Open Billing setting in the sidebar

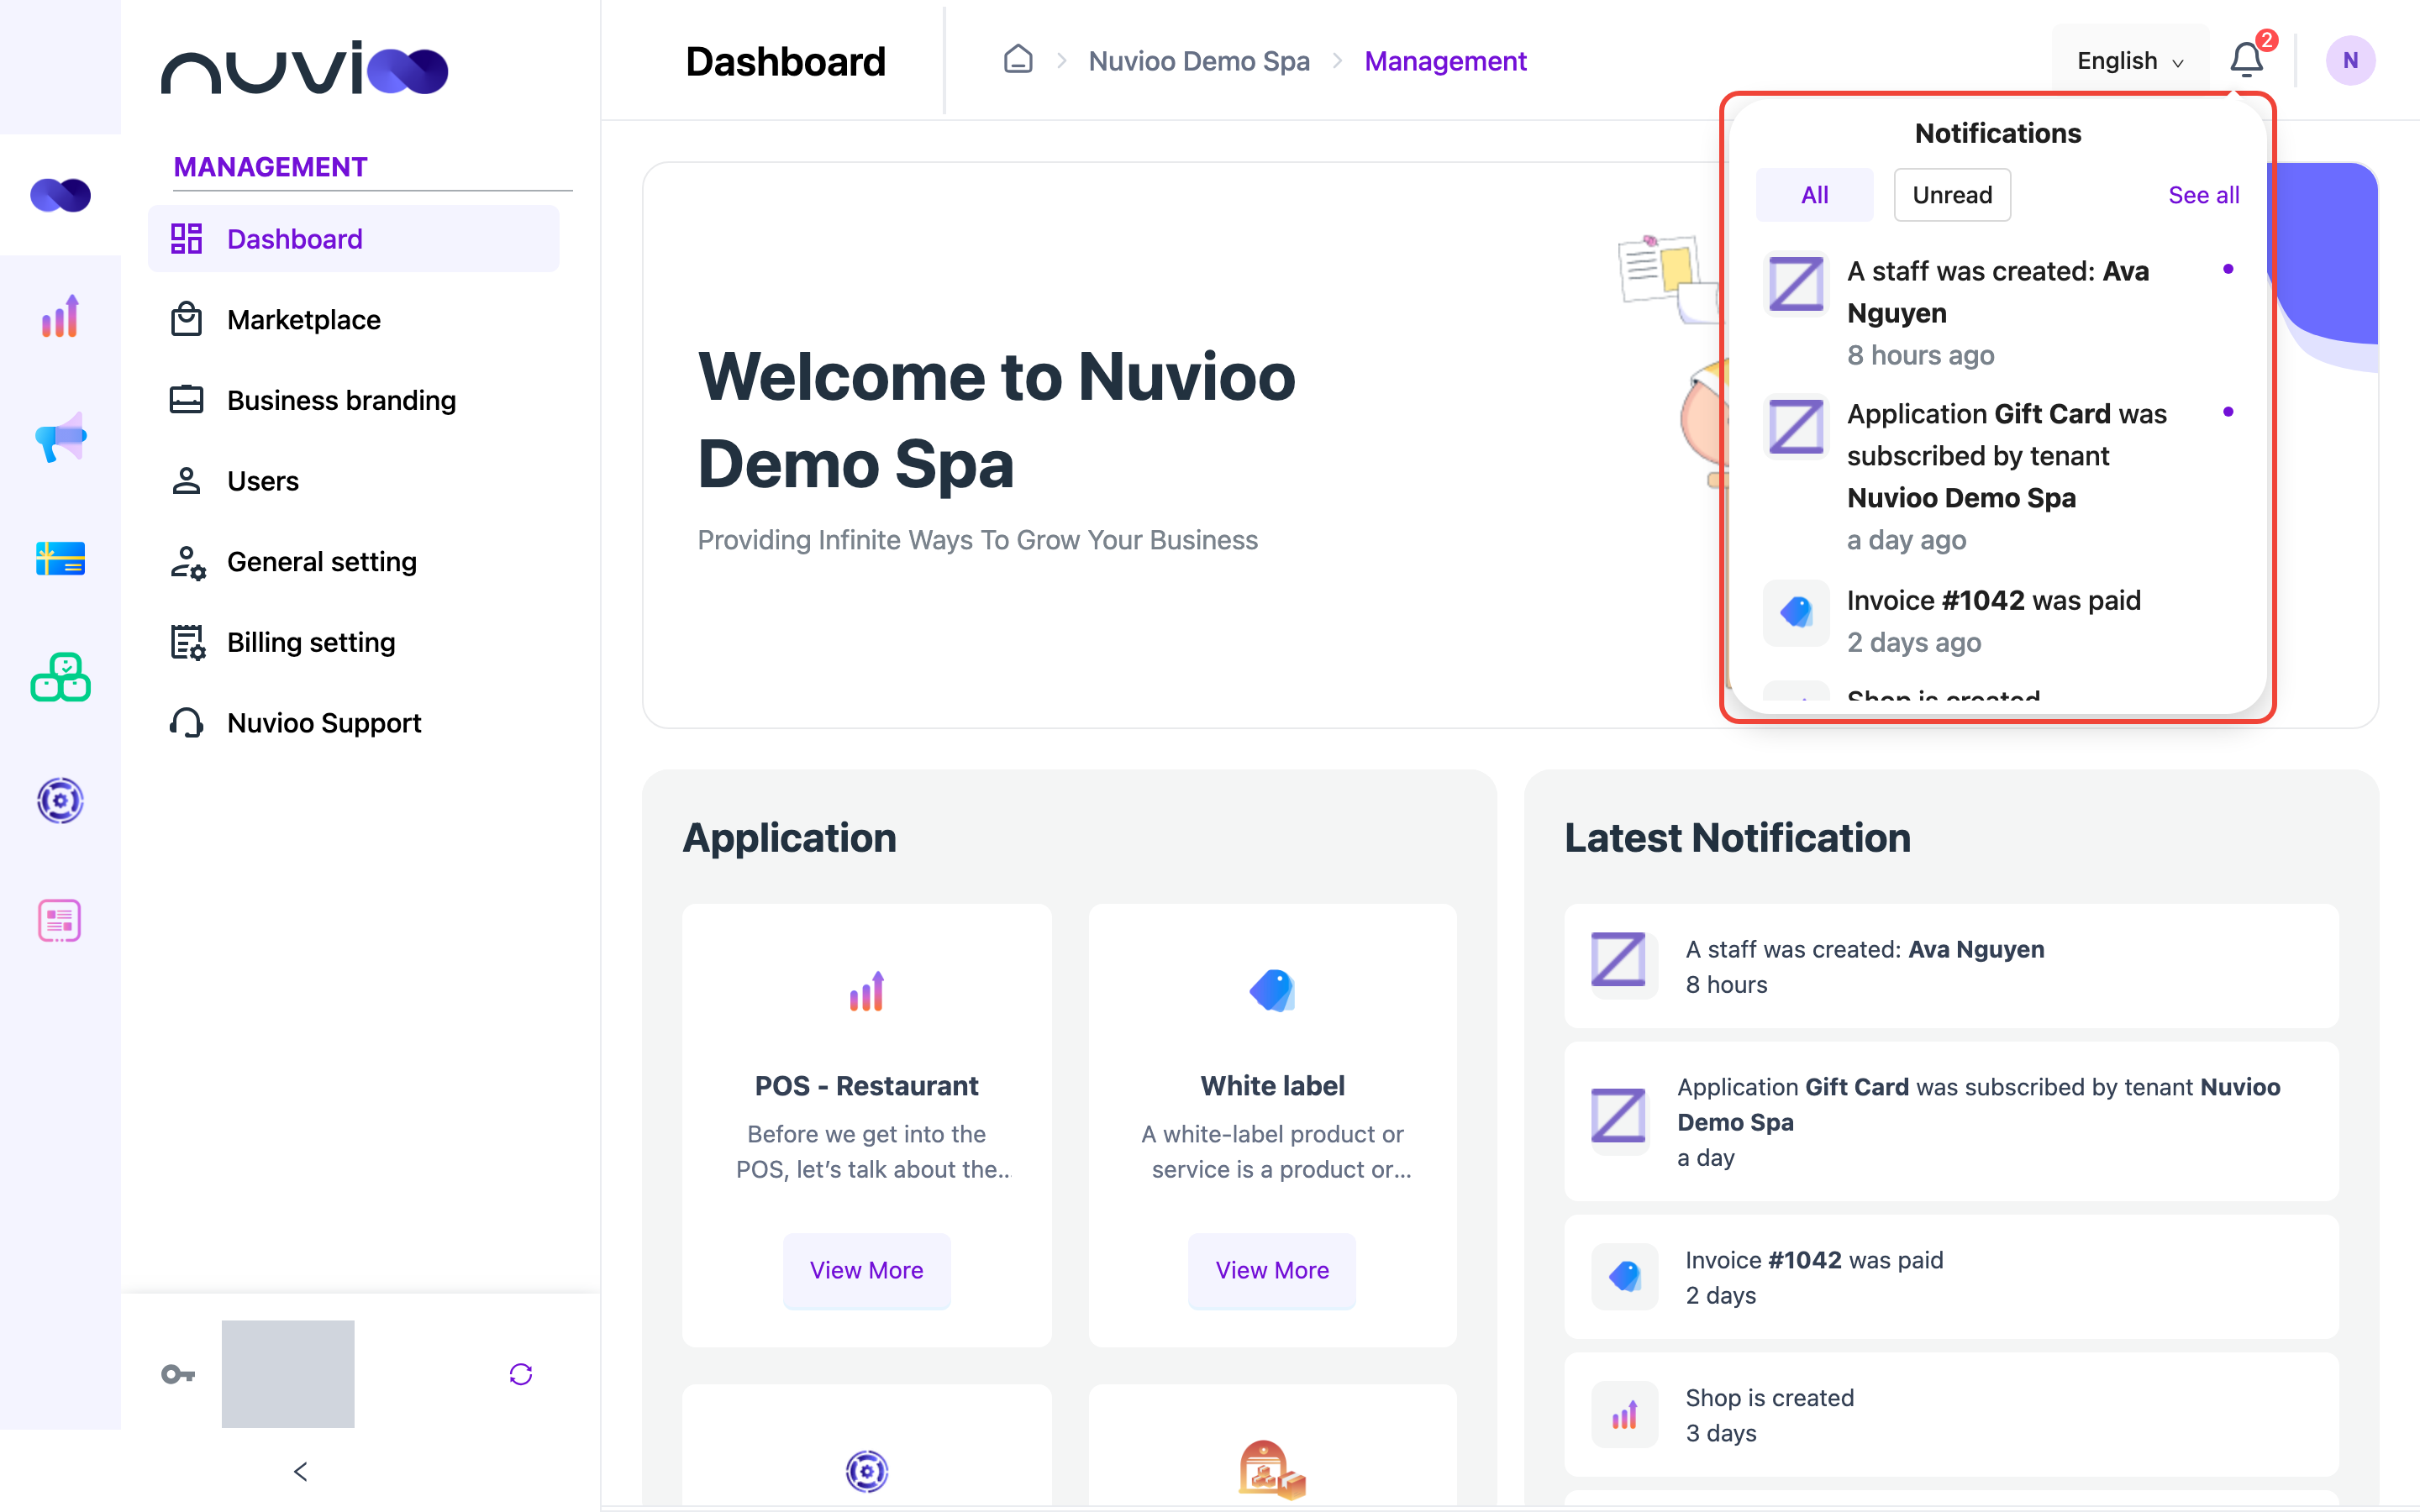click(354, 642)
